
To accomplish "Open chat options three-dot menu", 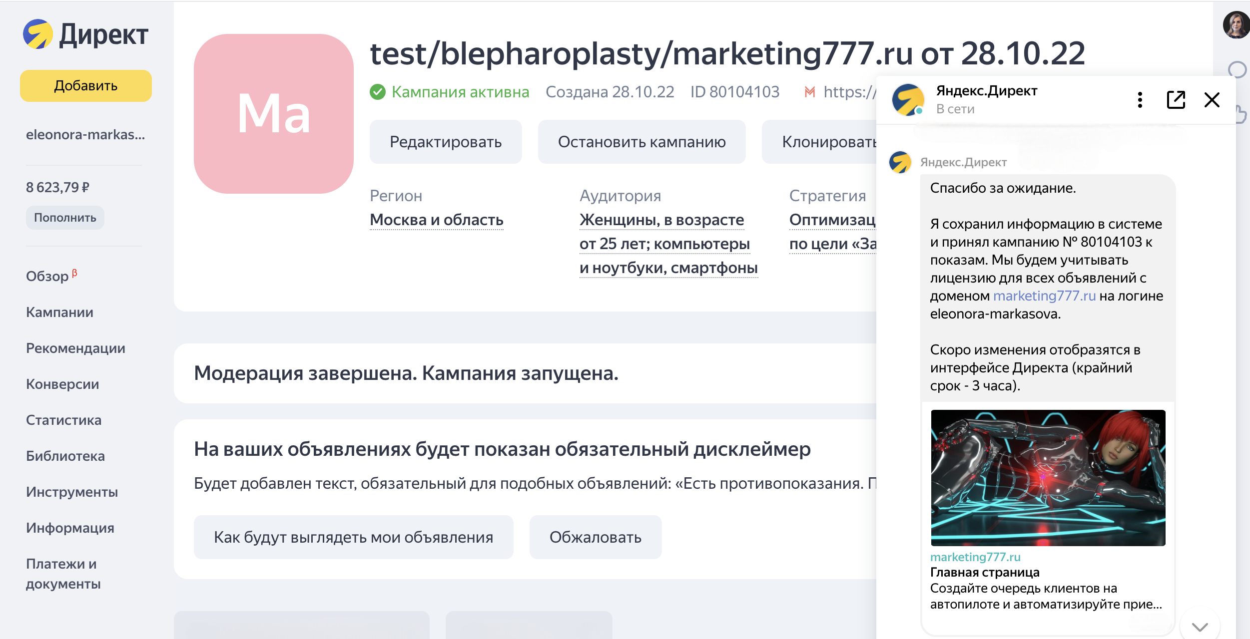I will click(x=1140, y=100).
